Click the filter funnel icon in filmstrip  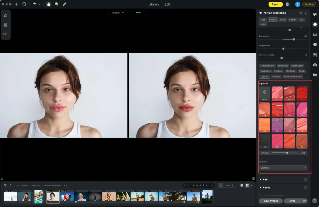(x=5, y=185)
